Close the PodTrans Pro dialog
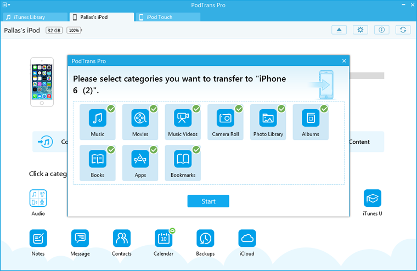 344,61
